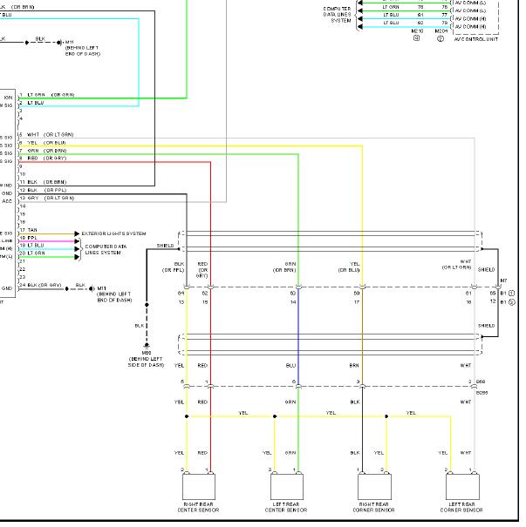Click the LEFT REAR CORNER SENSOR label

pyautogui.click(x=461, y=507)
